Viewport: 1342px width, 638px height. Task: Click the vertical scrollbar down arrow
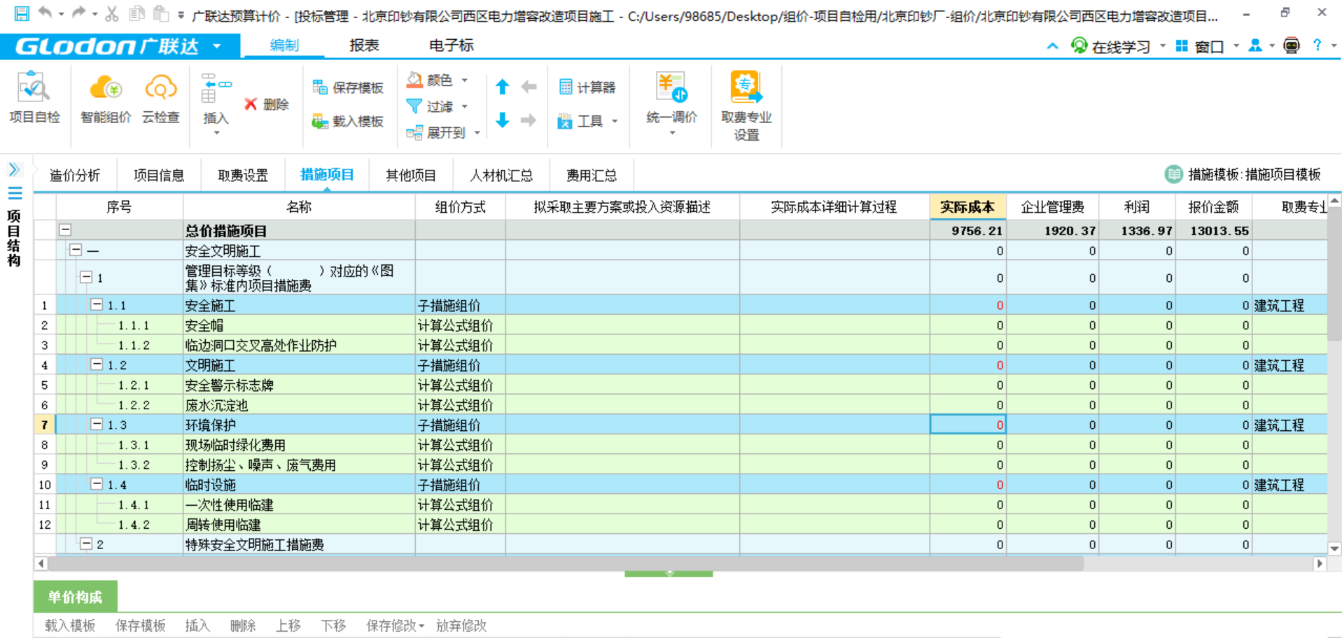[x=1334, y=548]
